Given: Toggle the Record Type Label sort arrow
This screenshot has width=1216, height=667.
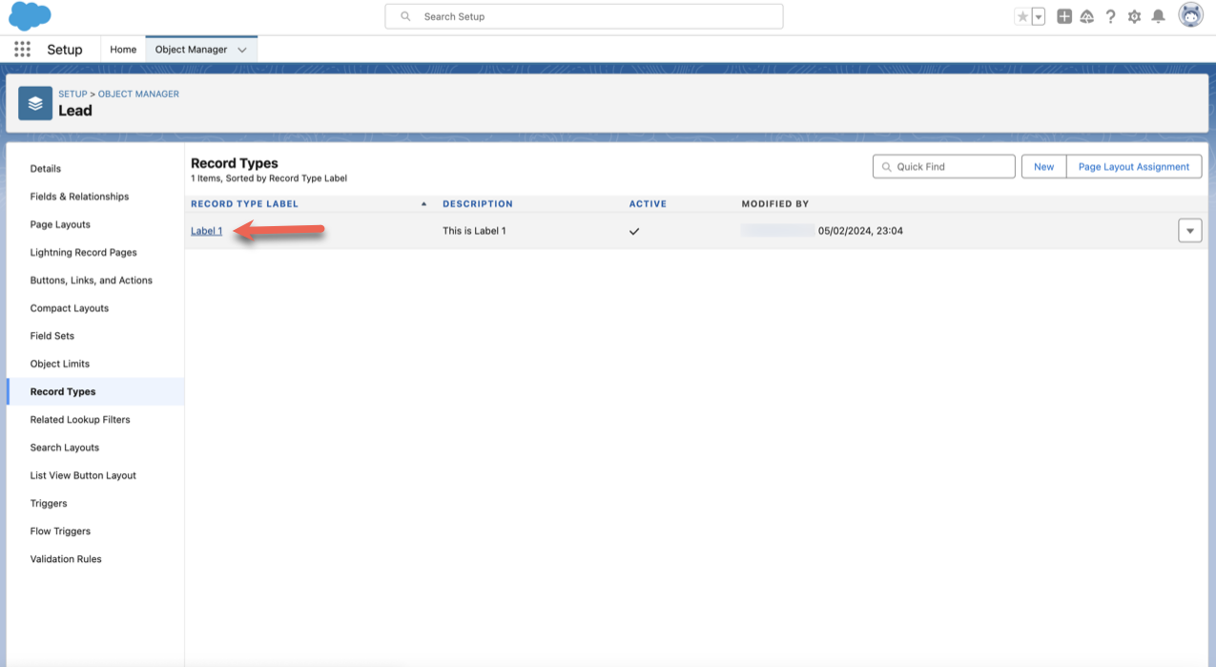Looking at the screenshot, I should (x=423, y=204).
